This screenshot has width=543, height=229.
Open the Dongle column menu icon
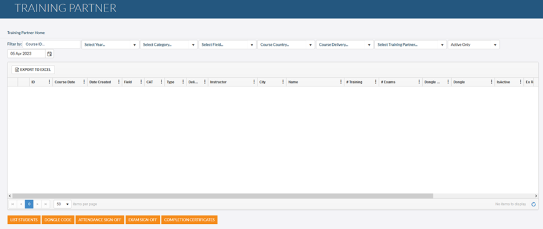coord(491,82)
